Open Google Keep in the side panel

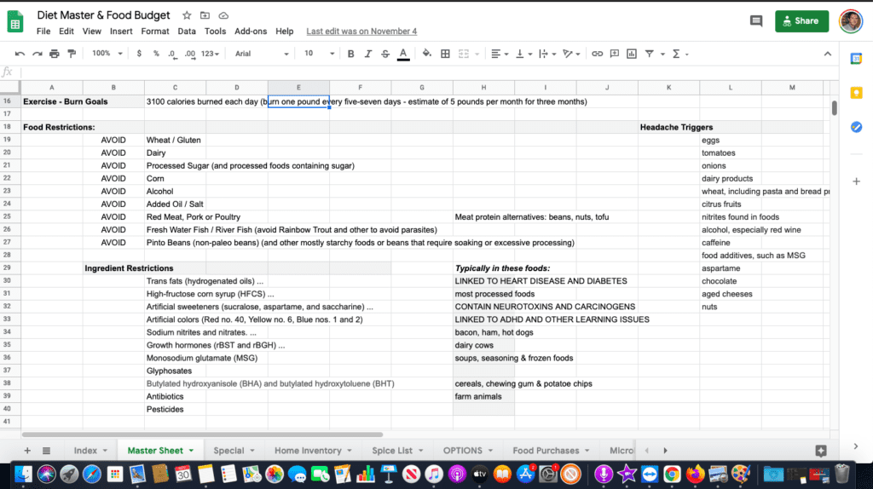point(856,93)
